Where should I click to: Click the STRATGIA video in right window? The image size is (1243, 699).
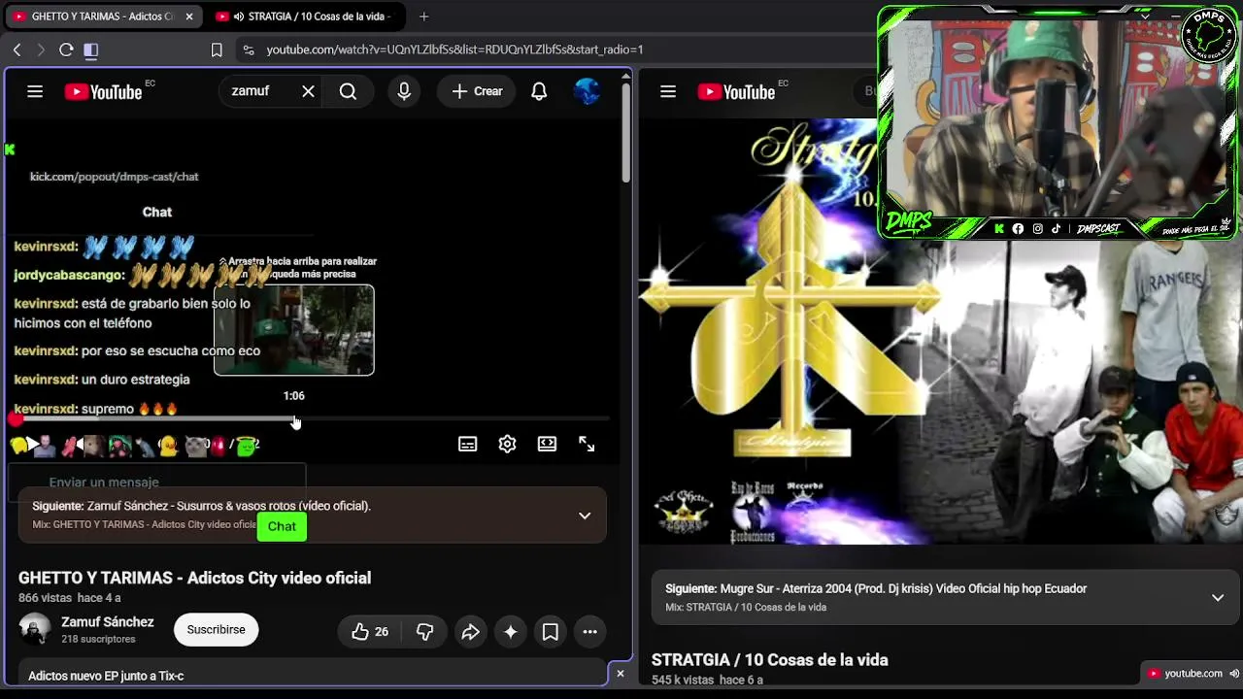(940, 330)
